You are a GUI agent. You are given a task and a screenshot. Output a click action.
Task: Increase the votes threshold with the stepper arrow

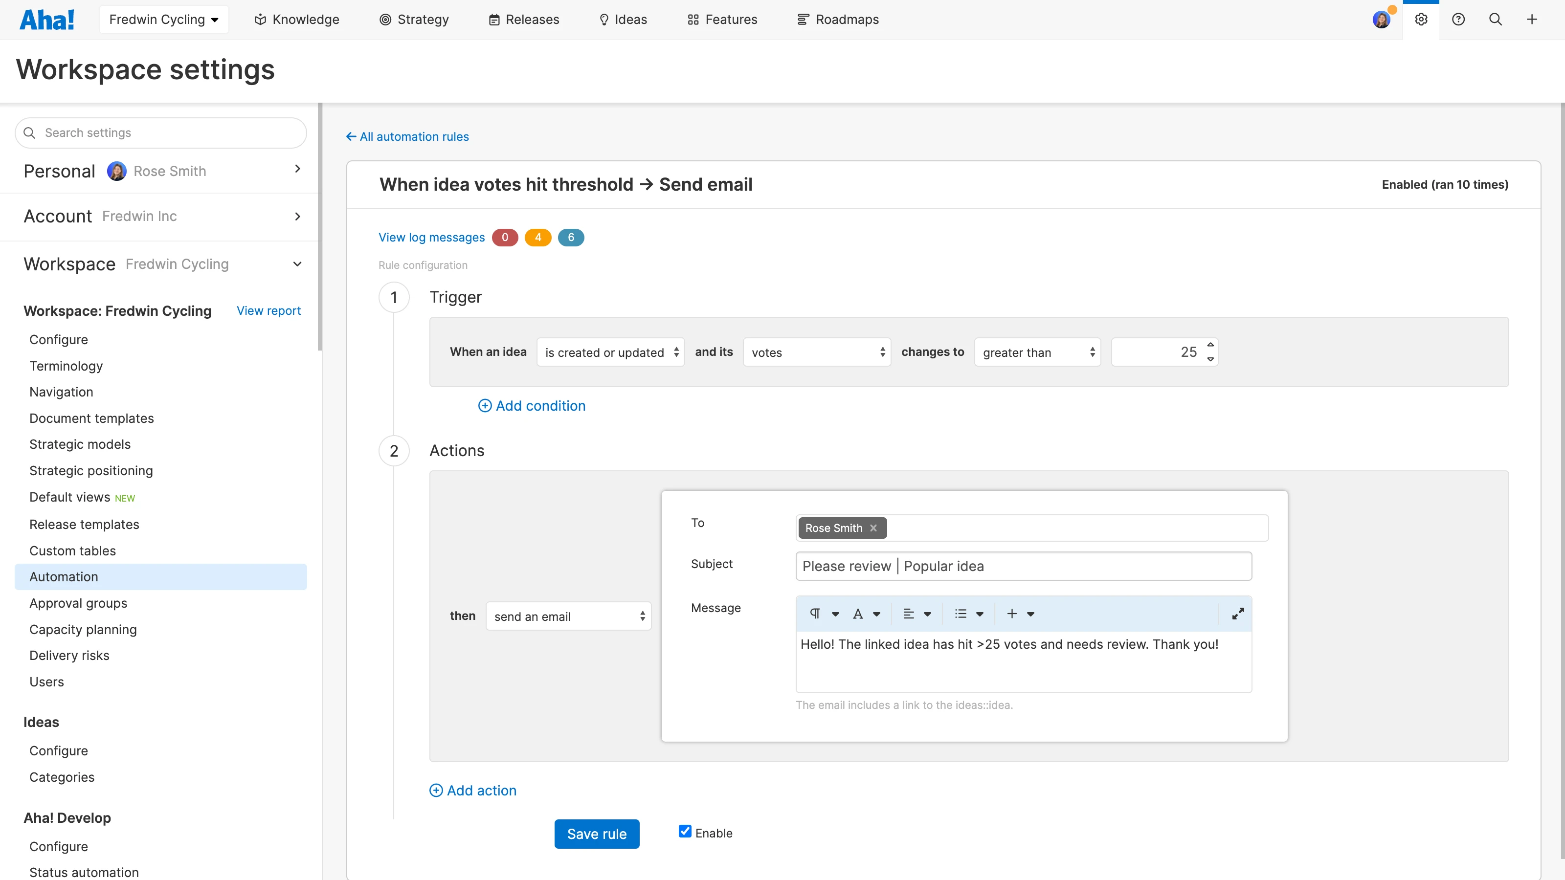tap(1209, 346)
